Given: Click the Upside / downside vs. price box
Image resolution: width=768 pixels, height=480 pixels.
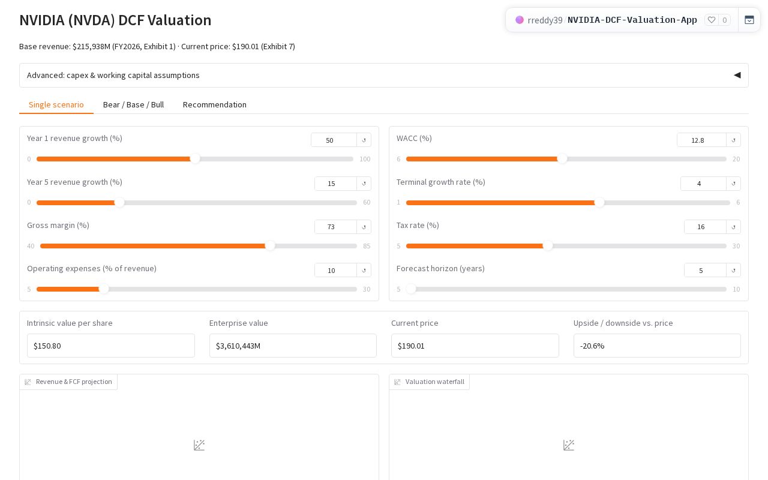Looking at the screenshot, I should [x=657, y=346].
